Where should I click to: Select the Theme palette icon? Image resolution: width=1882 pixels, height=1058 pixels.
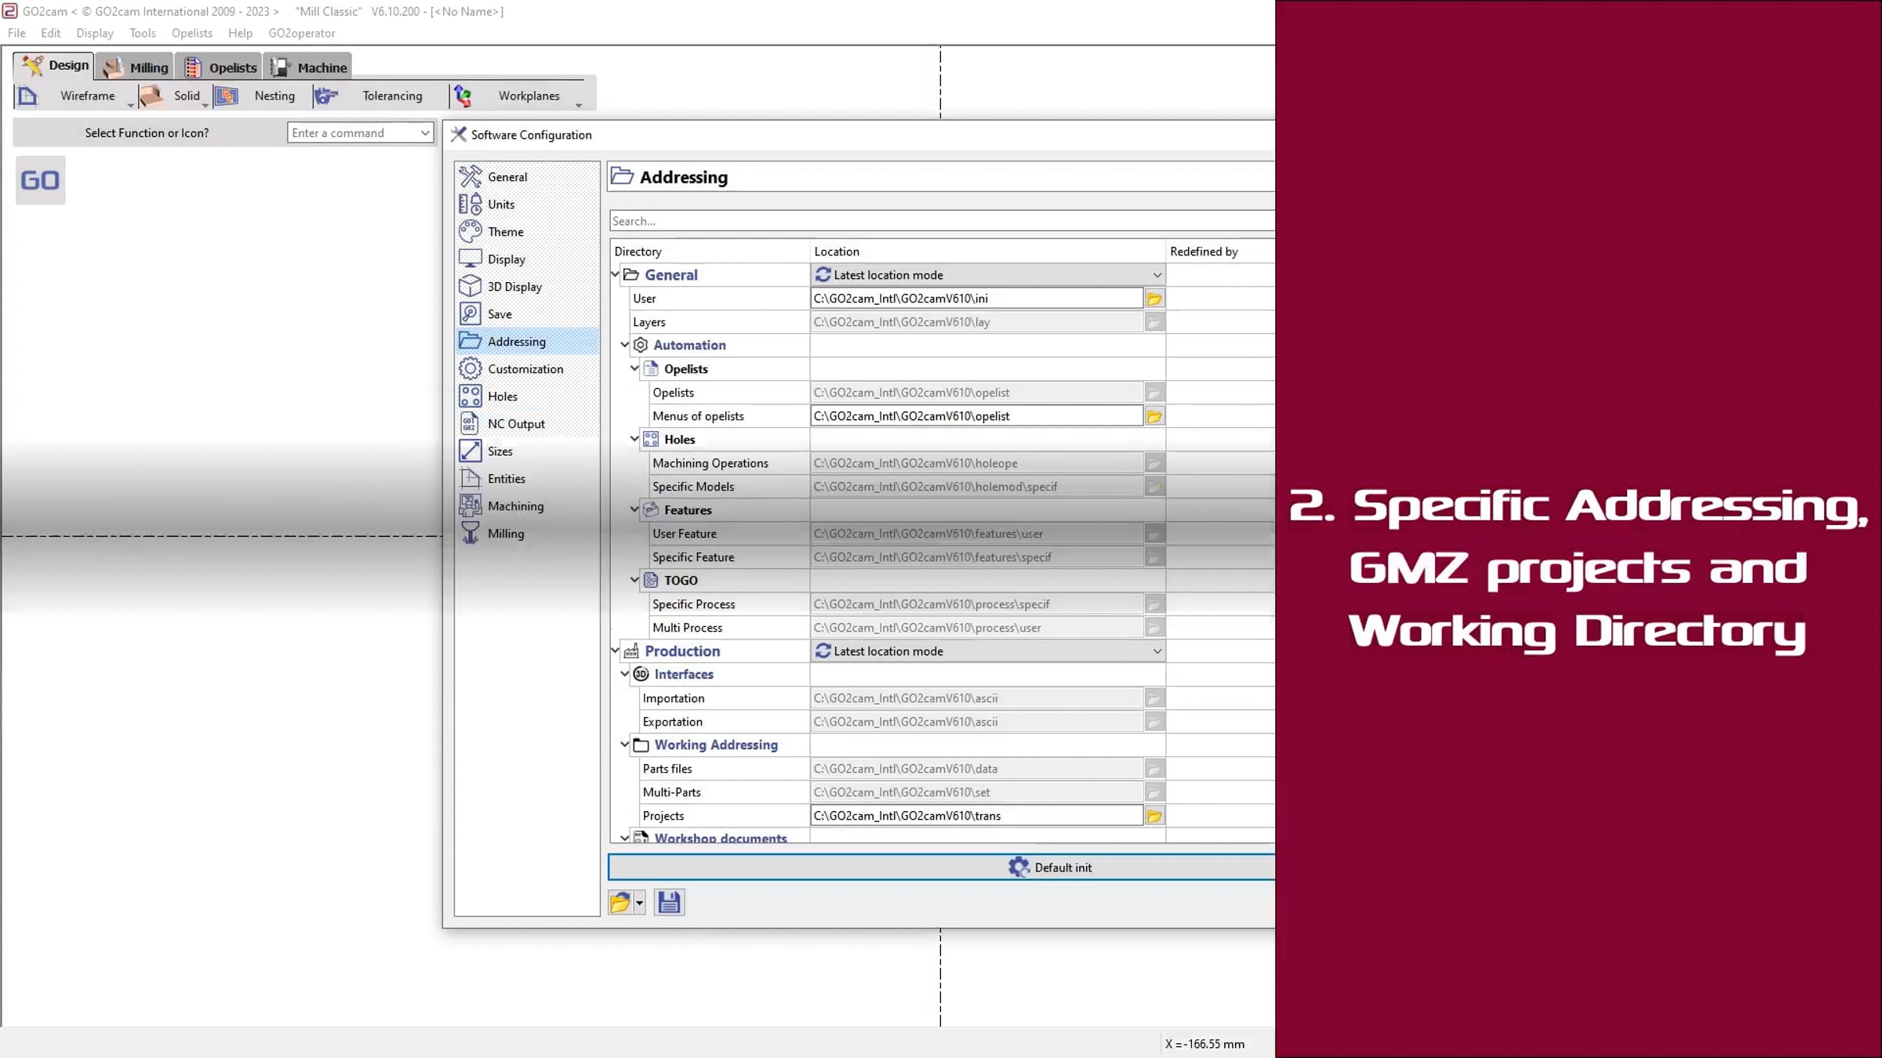click(470, 232)
